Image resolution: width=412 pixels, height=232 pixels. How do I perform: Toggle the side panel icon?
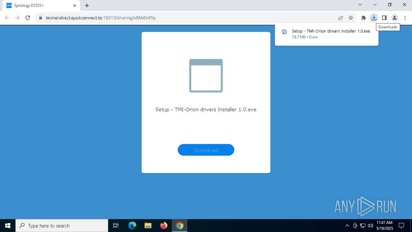384,18
